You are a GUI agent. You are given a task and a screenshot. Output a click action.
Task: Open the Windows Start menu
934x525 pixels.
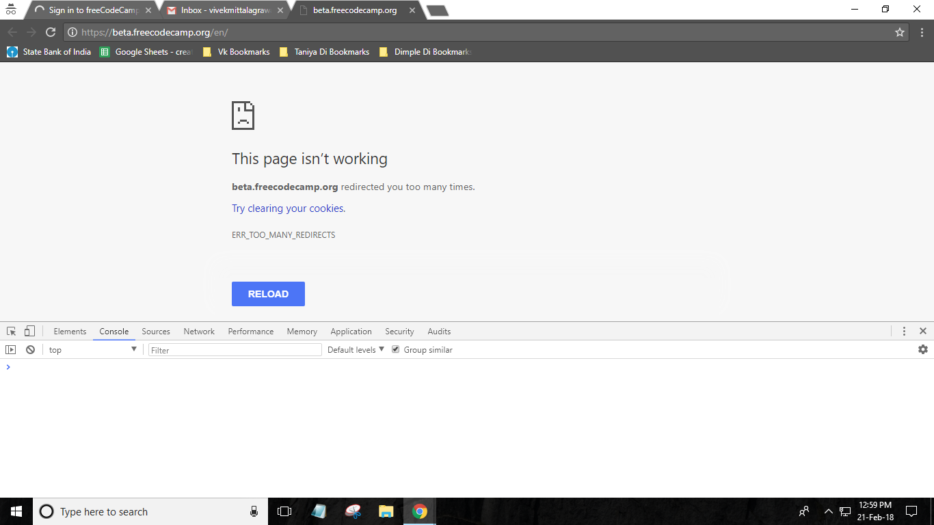click(16, 511)
